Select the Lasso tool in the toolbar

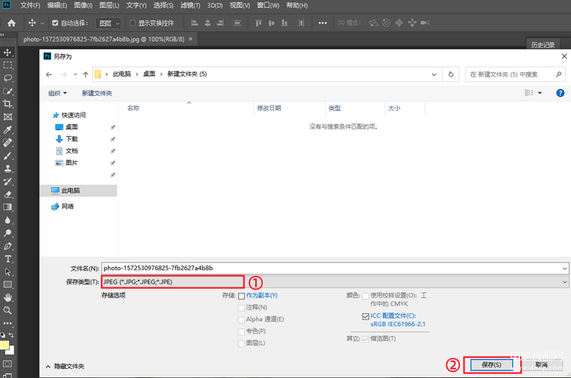click(x=8, y=78)
